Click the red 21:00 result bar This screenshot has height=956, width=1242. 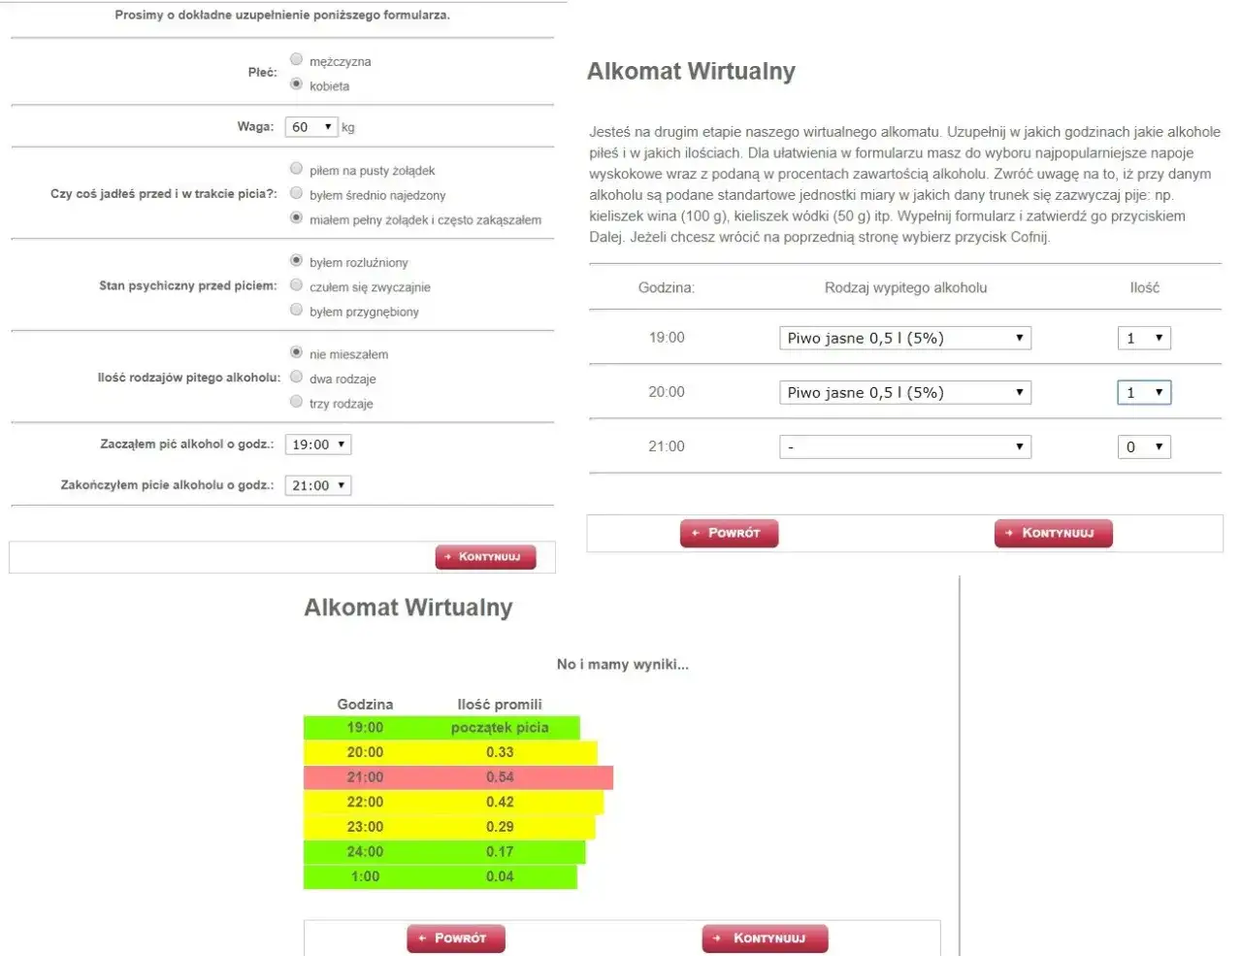458,777
